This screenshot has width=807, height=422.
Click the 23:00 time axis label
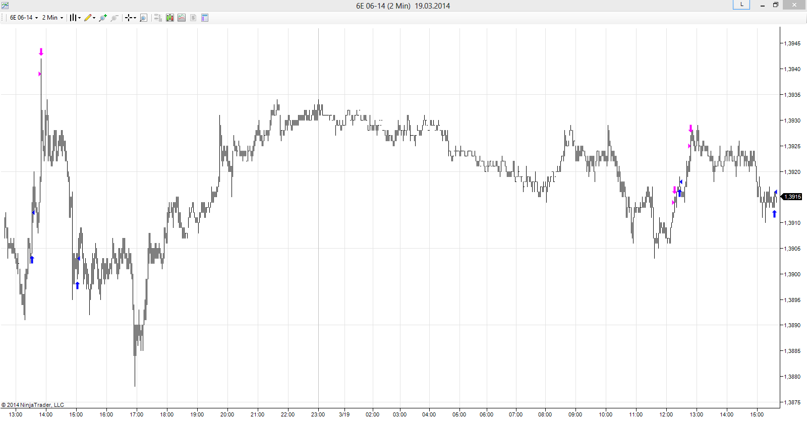[318, 414]
